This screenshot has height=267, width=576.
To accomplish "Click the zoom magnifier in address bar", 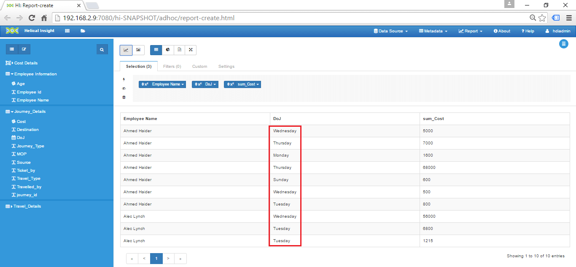I will [x=533, y=18].
